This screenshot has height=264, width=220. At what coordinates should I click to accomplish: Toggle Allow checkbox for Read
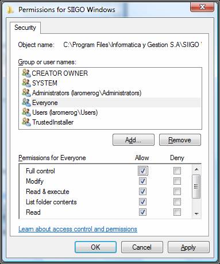click(x=142, y=212)
